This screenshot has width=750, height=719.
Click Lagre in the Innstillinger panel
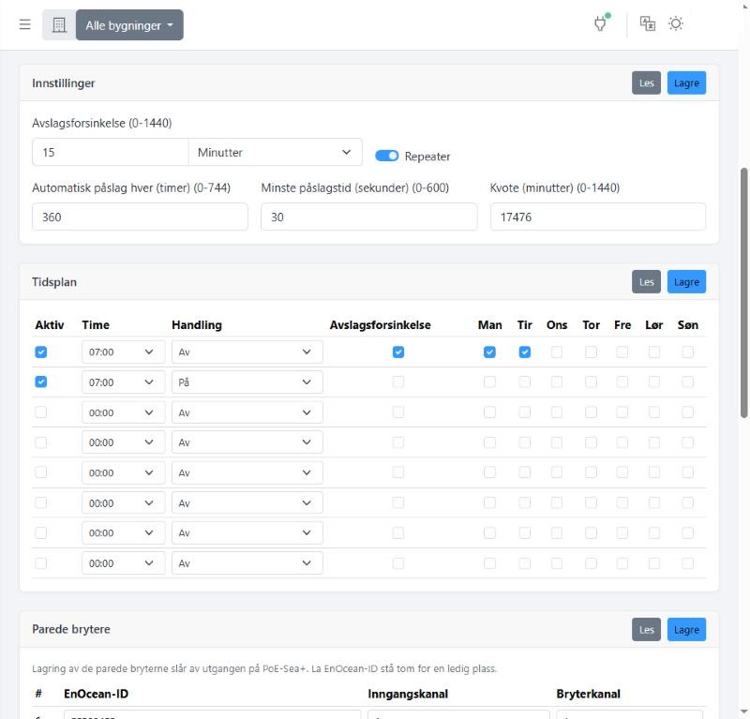(x=686, y=82)
